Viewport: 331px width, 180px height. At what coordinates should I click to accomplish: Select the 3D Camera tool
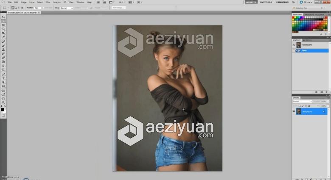coord(3,95)
